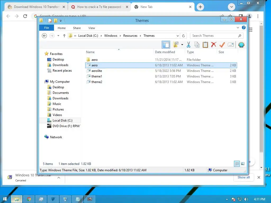
Task: Open recent locations dropdown arrow
Action: (x=58, y=36)
